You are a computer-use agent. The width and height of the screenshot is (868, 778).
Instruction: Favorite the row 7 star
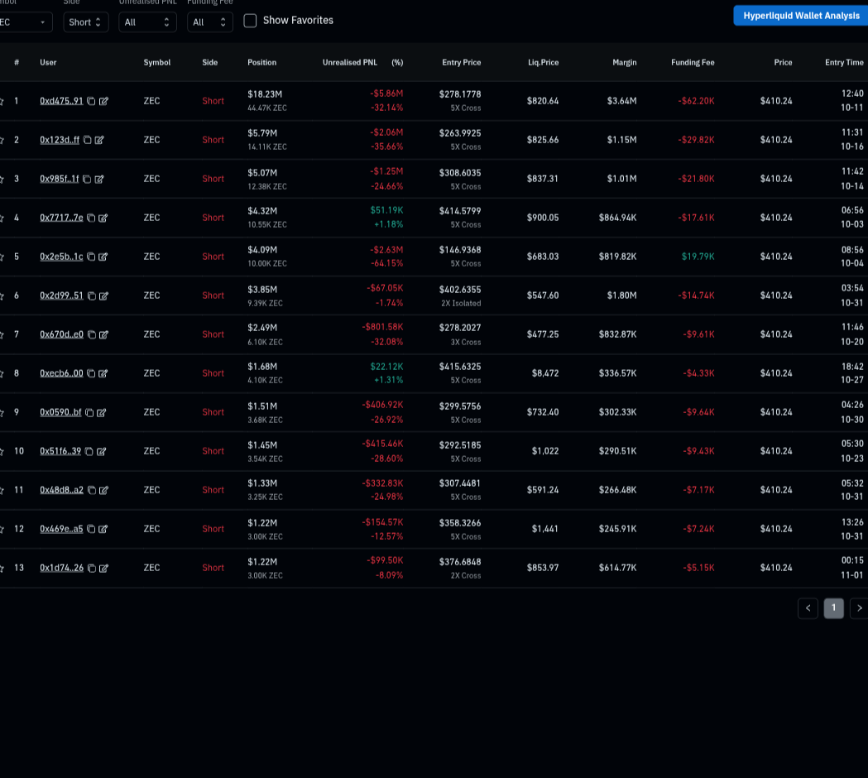[2, 334]
